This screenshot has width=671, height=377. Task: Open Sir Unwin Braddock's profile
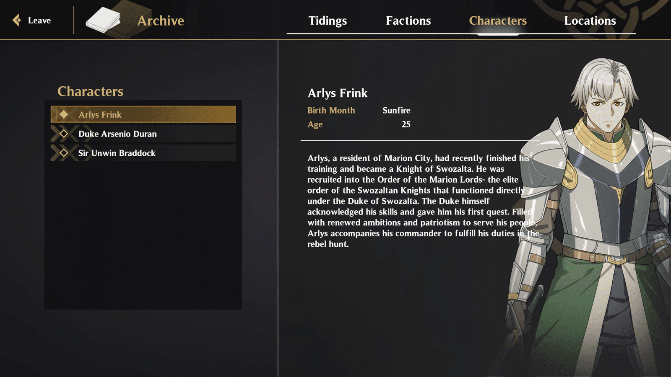coord(143,153)
